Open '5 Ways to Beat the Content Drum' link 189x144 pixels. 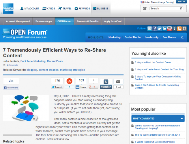[153, 62]
